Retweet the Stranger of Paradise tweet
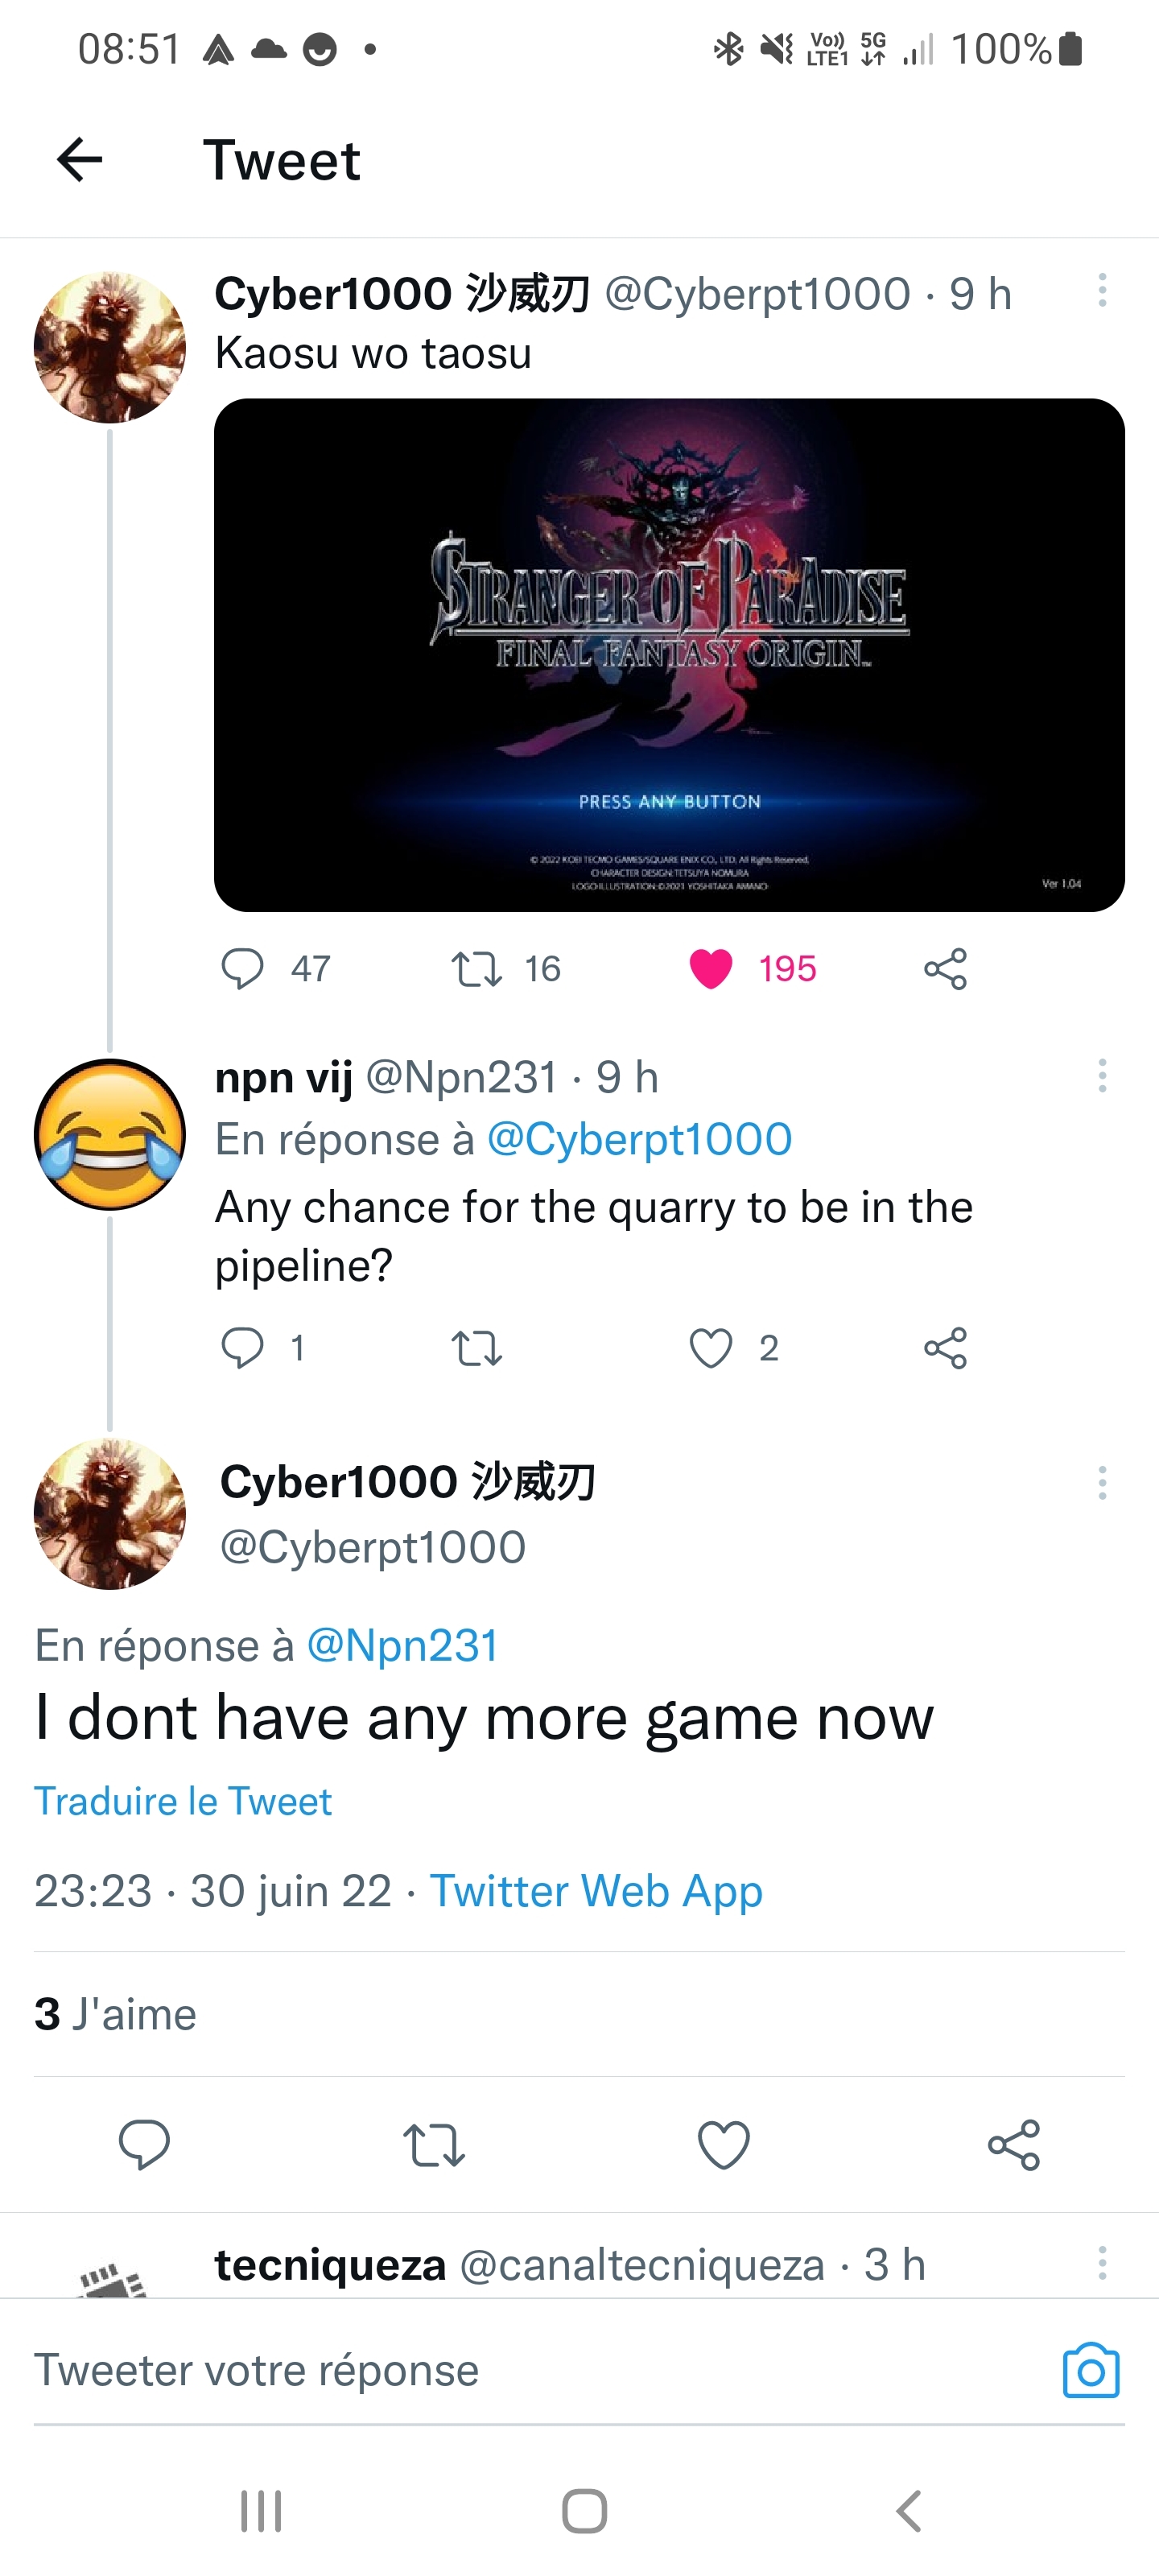Image resolution: width=1159 pixels, height=2576 pixels. [x=477, y=968]
